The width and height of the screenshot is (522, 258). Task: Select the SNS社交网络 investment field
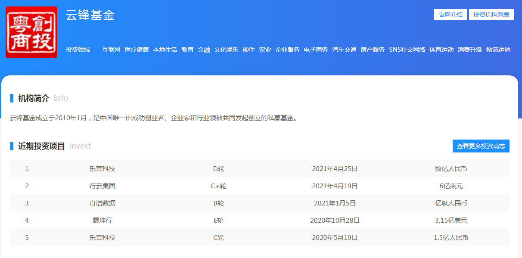pos(407,50)
